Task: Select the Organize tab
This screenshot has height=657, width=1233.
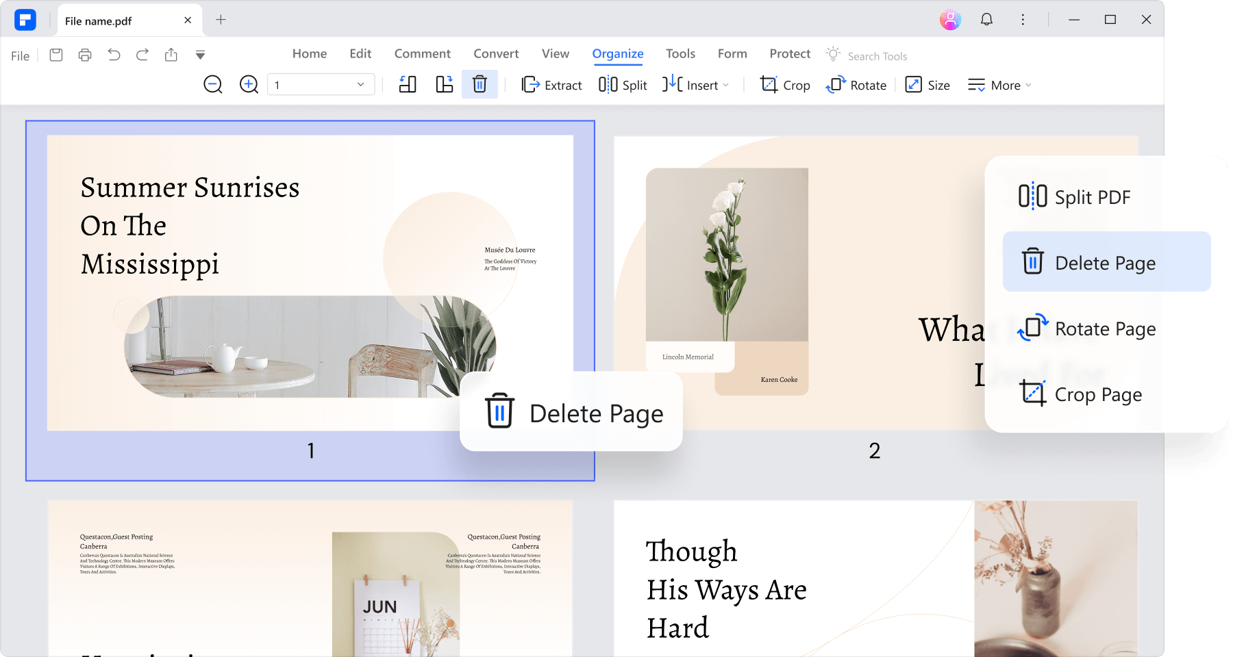Action: tap(618, 54)
